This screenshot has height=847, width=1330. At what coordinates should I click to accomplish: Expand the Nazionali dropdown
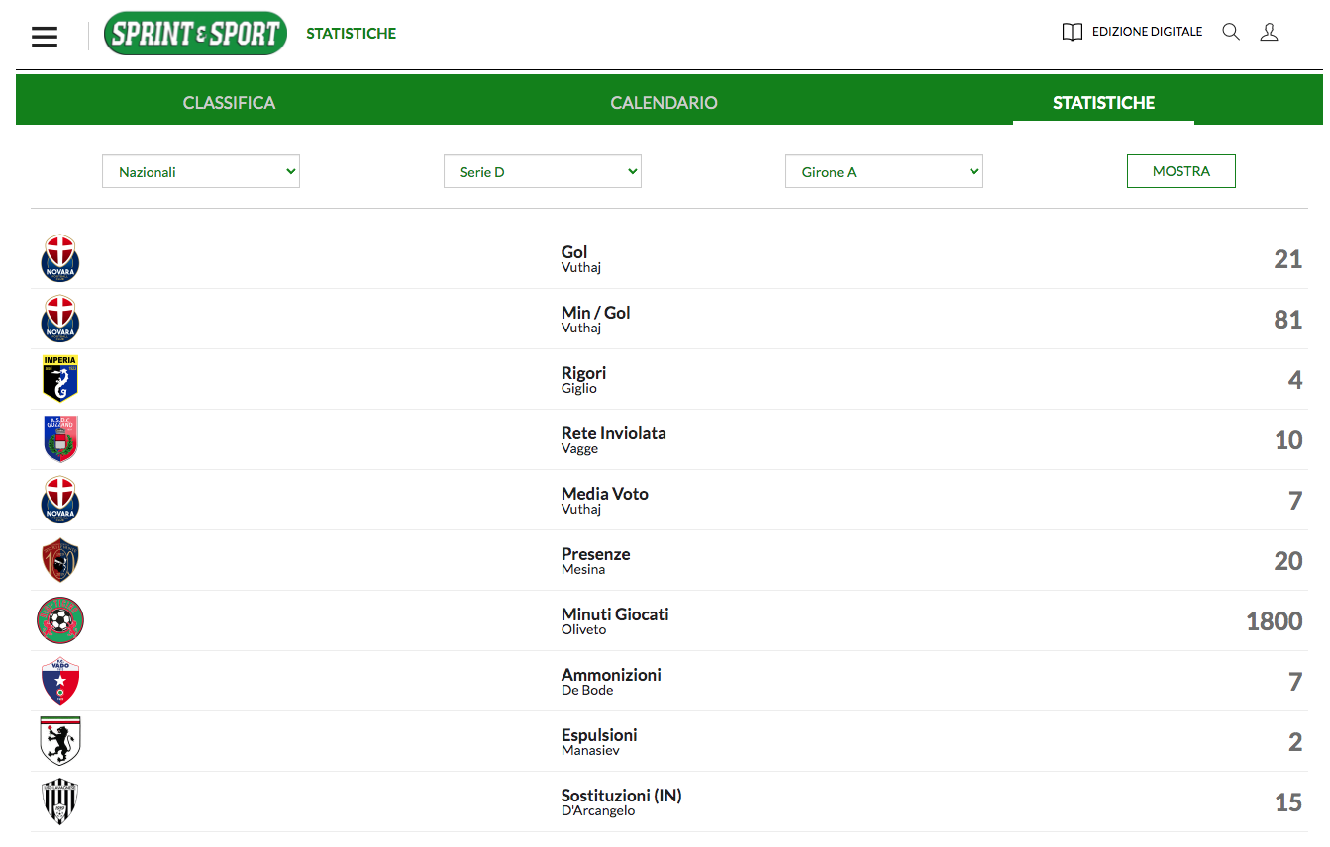(201, 171)
